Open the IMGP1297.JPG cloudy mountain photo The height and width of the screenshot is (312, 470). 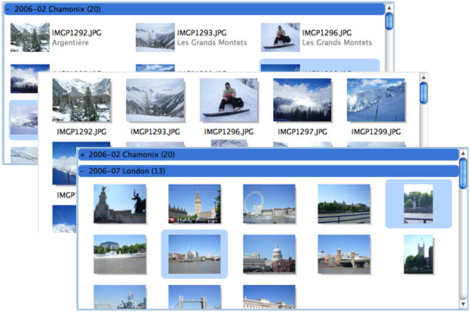(x=302, y=100)
